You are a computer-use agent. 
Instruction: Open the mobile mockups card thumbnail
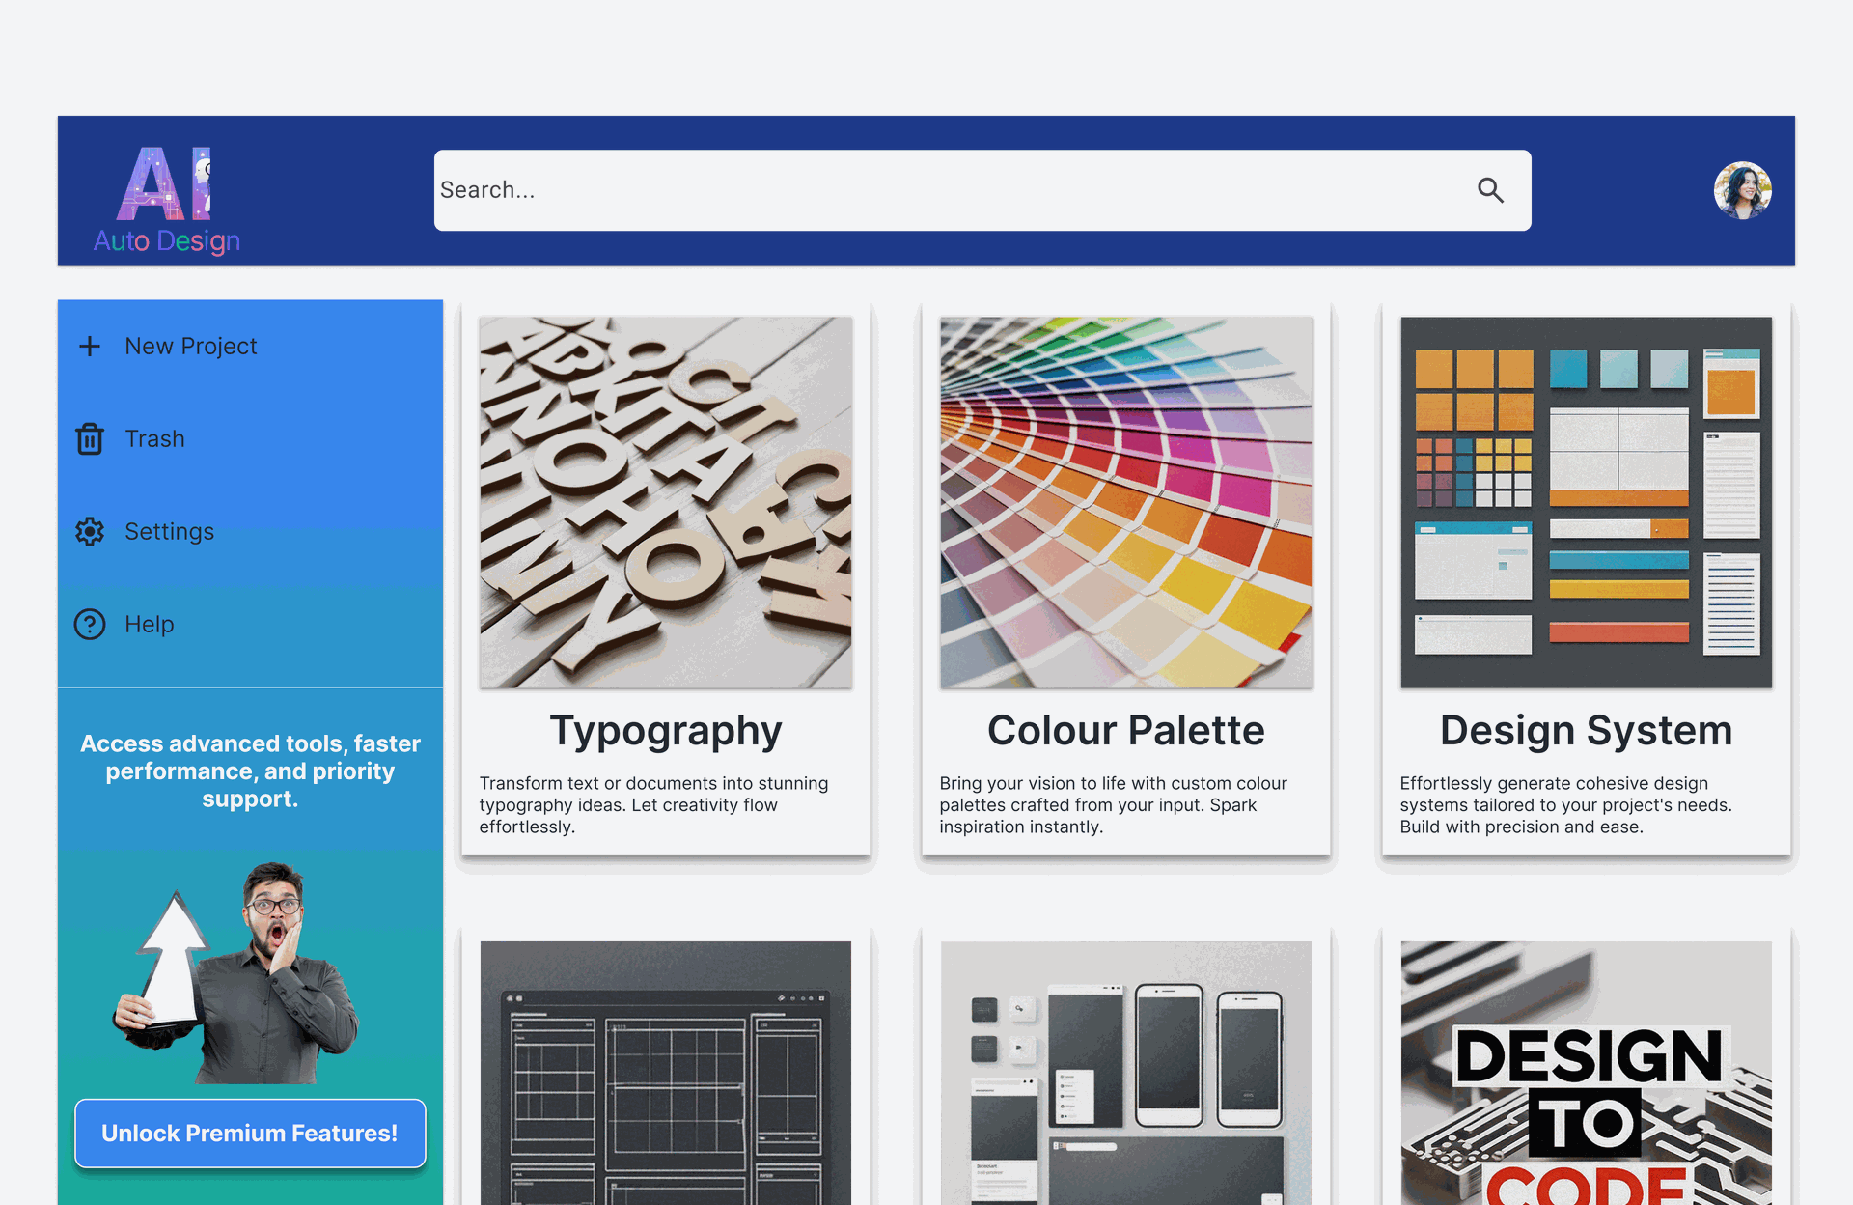(x=1126, y=1073)
